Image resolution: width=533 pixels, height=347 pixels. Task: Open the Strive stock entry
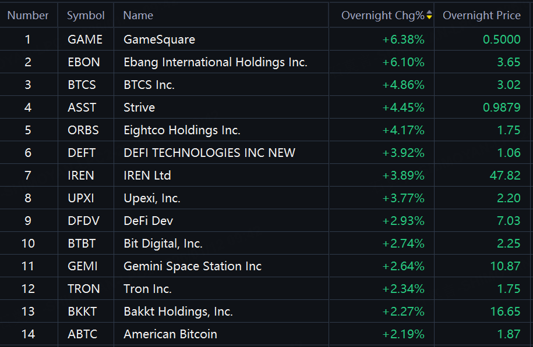[x=139, y=108]
